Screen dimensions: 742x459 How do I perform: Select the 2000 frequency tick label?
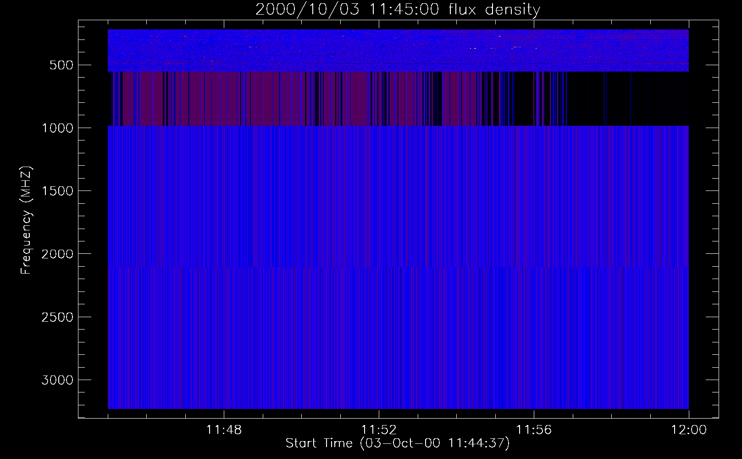[x=57, y=254]
